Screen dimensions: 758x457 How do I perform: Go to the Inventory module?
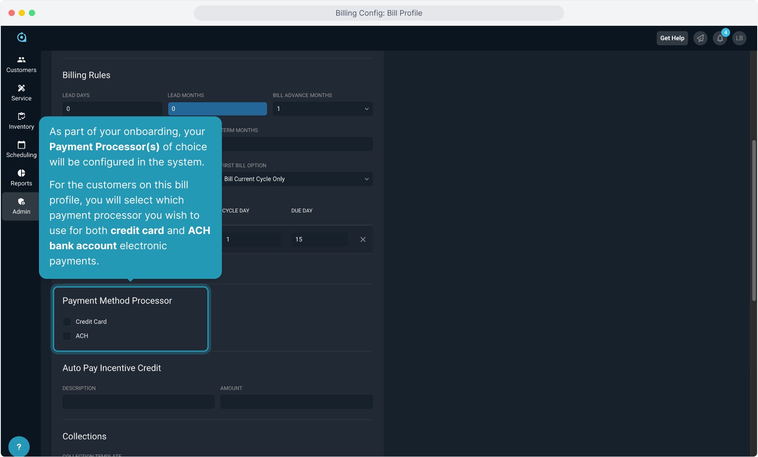(21, 121)
